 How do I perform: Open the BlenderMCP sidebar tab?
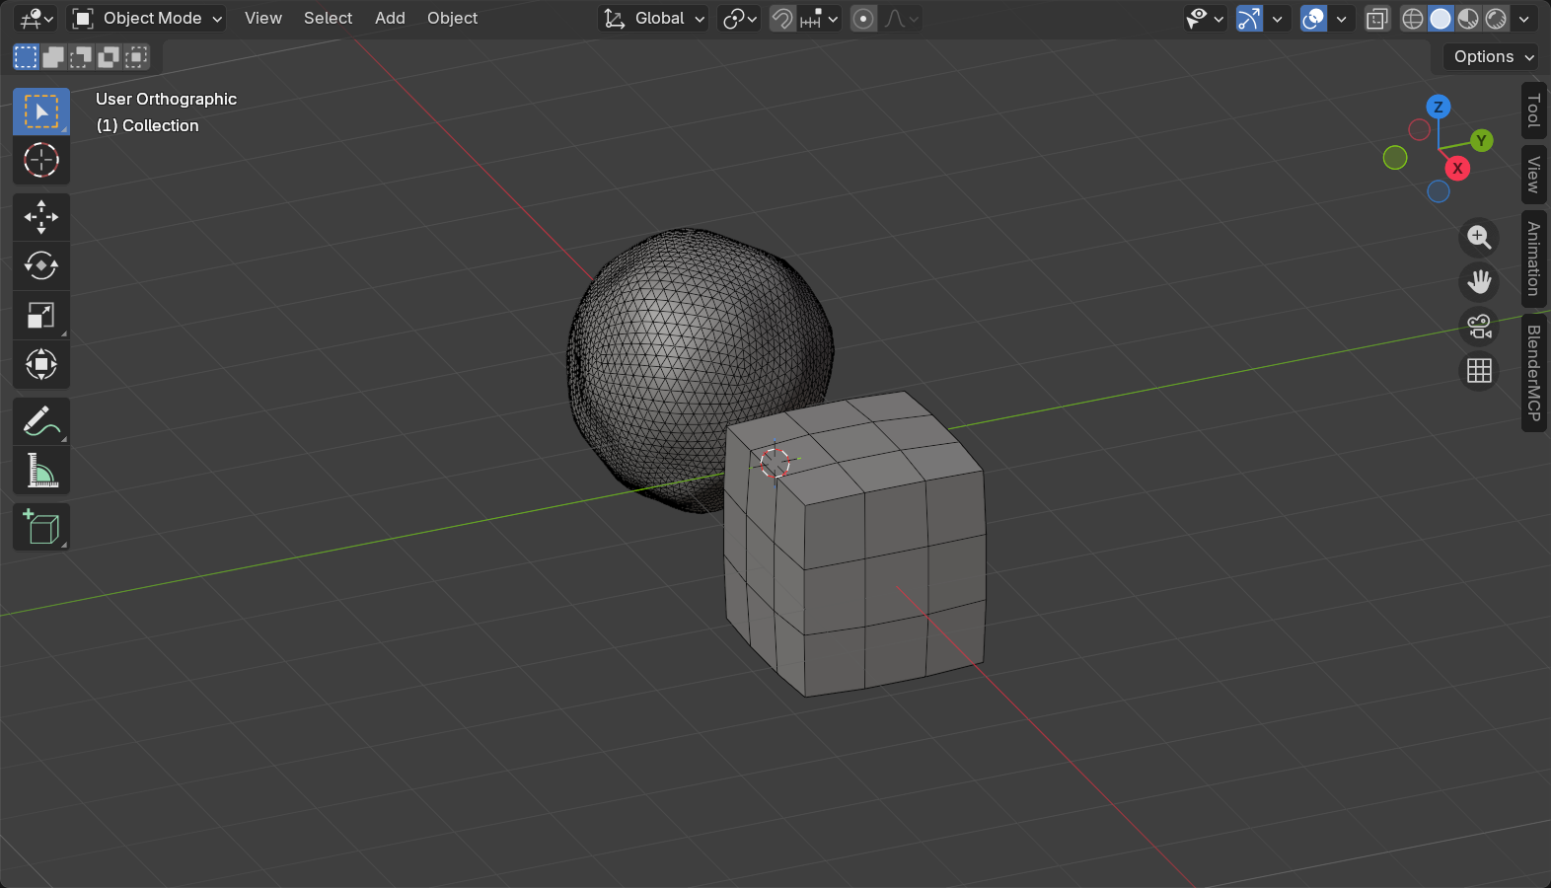[x=1534, y=373]
